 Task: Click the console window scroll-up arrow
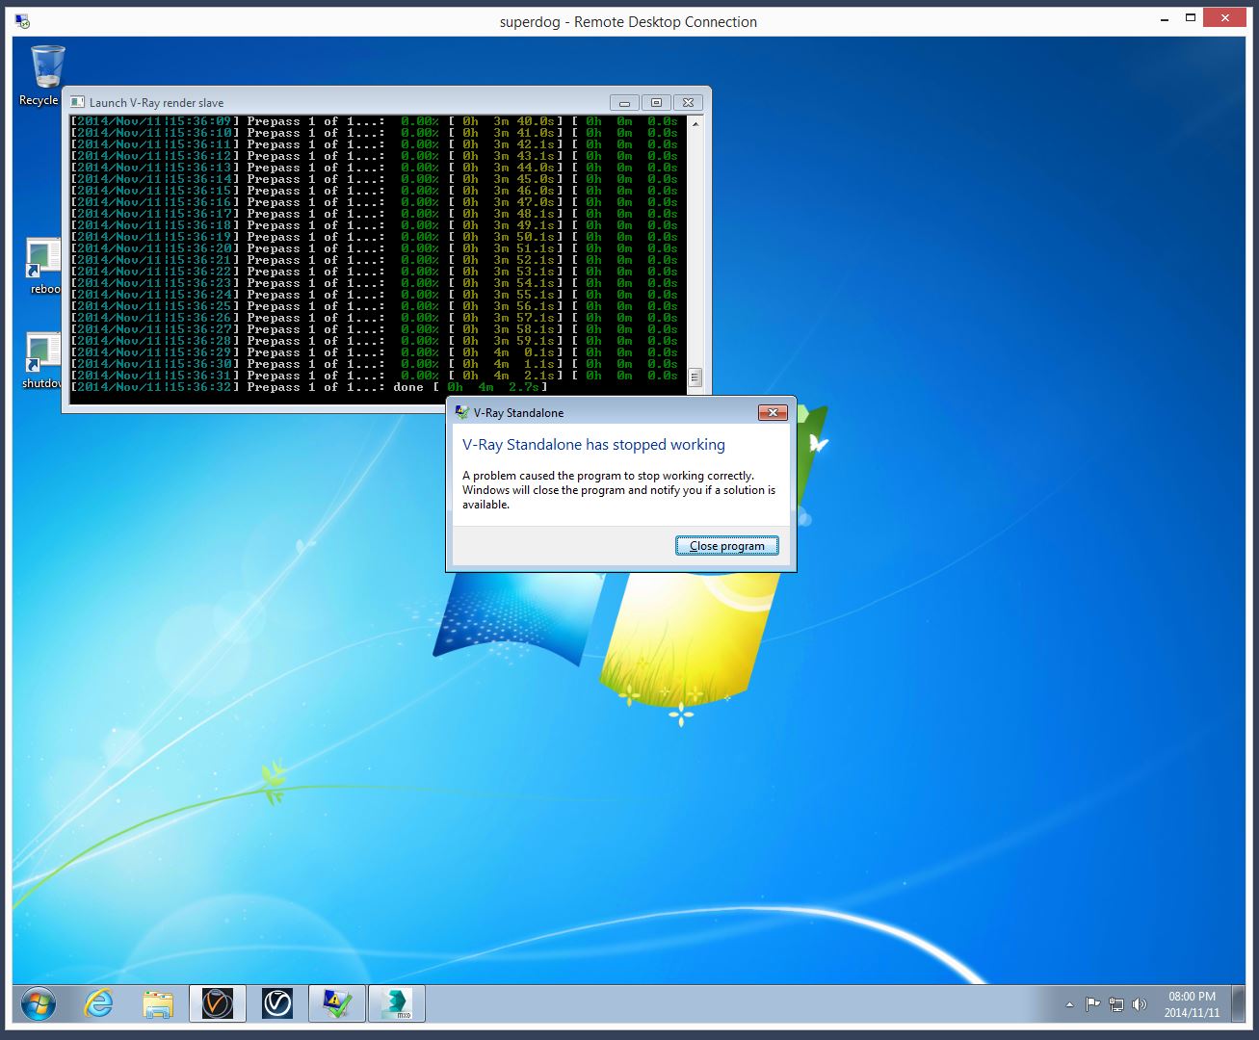coord(695,124)
